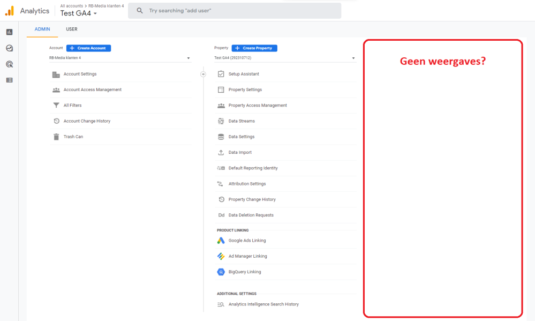Open the Explore icon in sidebar

tap(9, 48)
